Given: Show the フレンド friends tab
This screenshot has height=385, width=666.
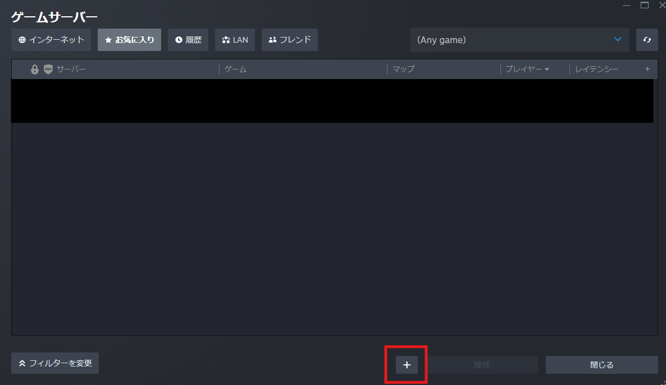Looking at the screenshot, I should coord(290,40).
